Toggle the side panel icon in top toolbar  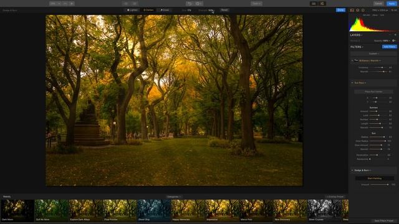pyautogui.click(x=322, y=4)
